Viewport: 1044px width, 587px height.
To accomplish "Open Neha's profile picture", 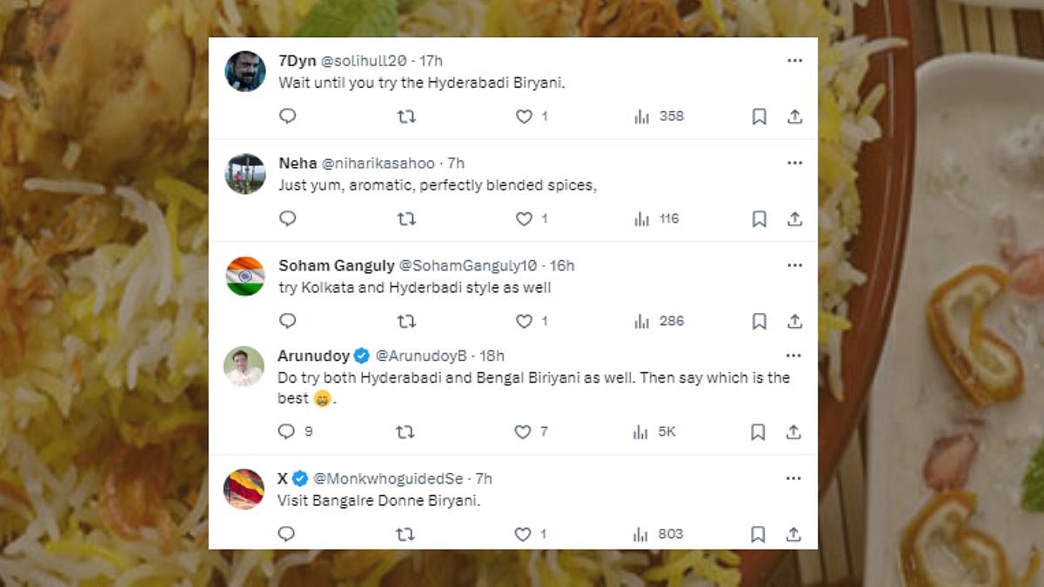I will tap(244, 173).
